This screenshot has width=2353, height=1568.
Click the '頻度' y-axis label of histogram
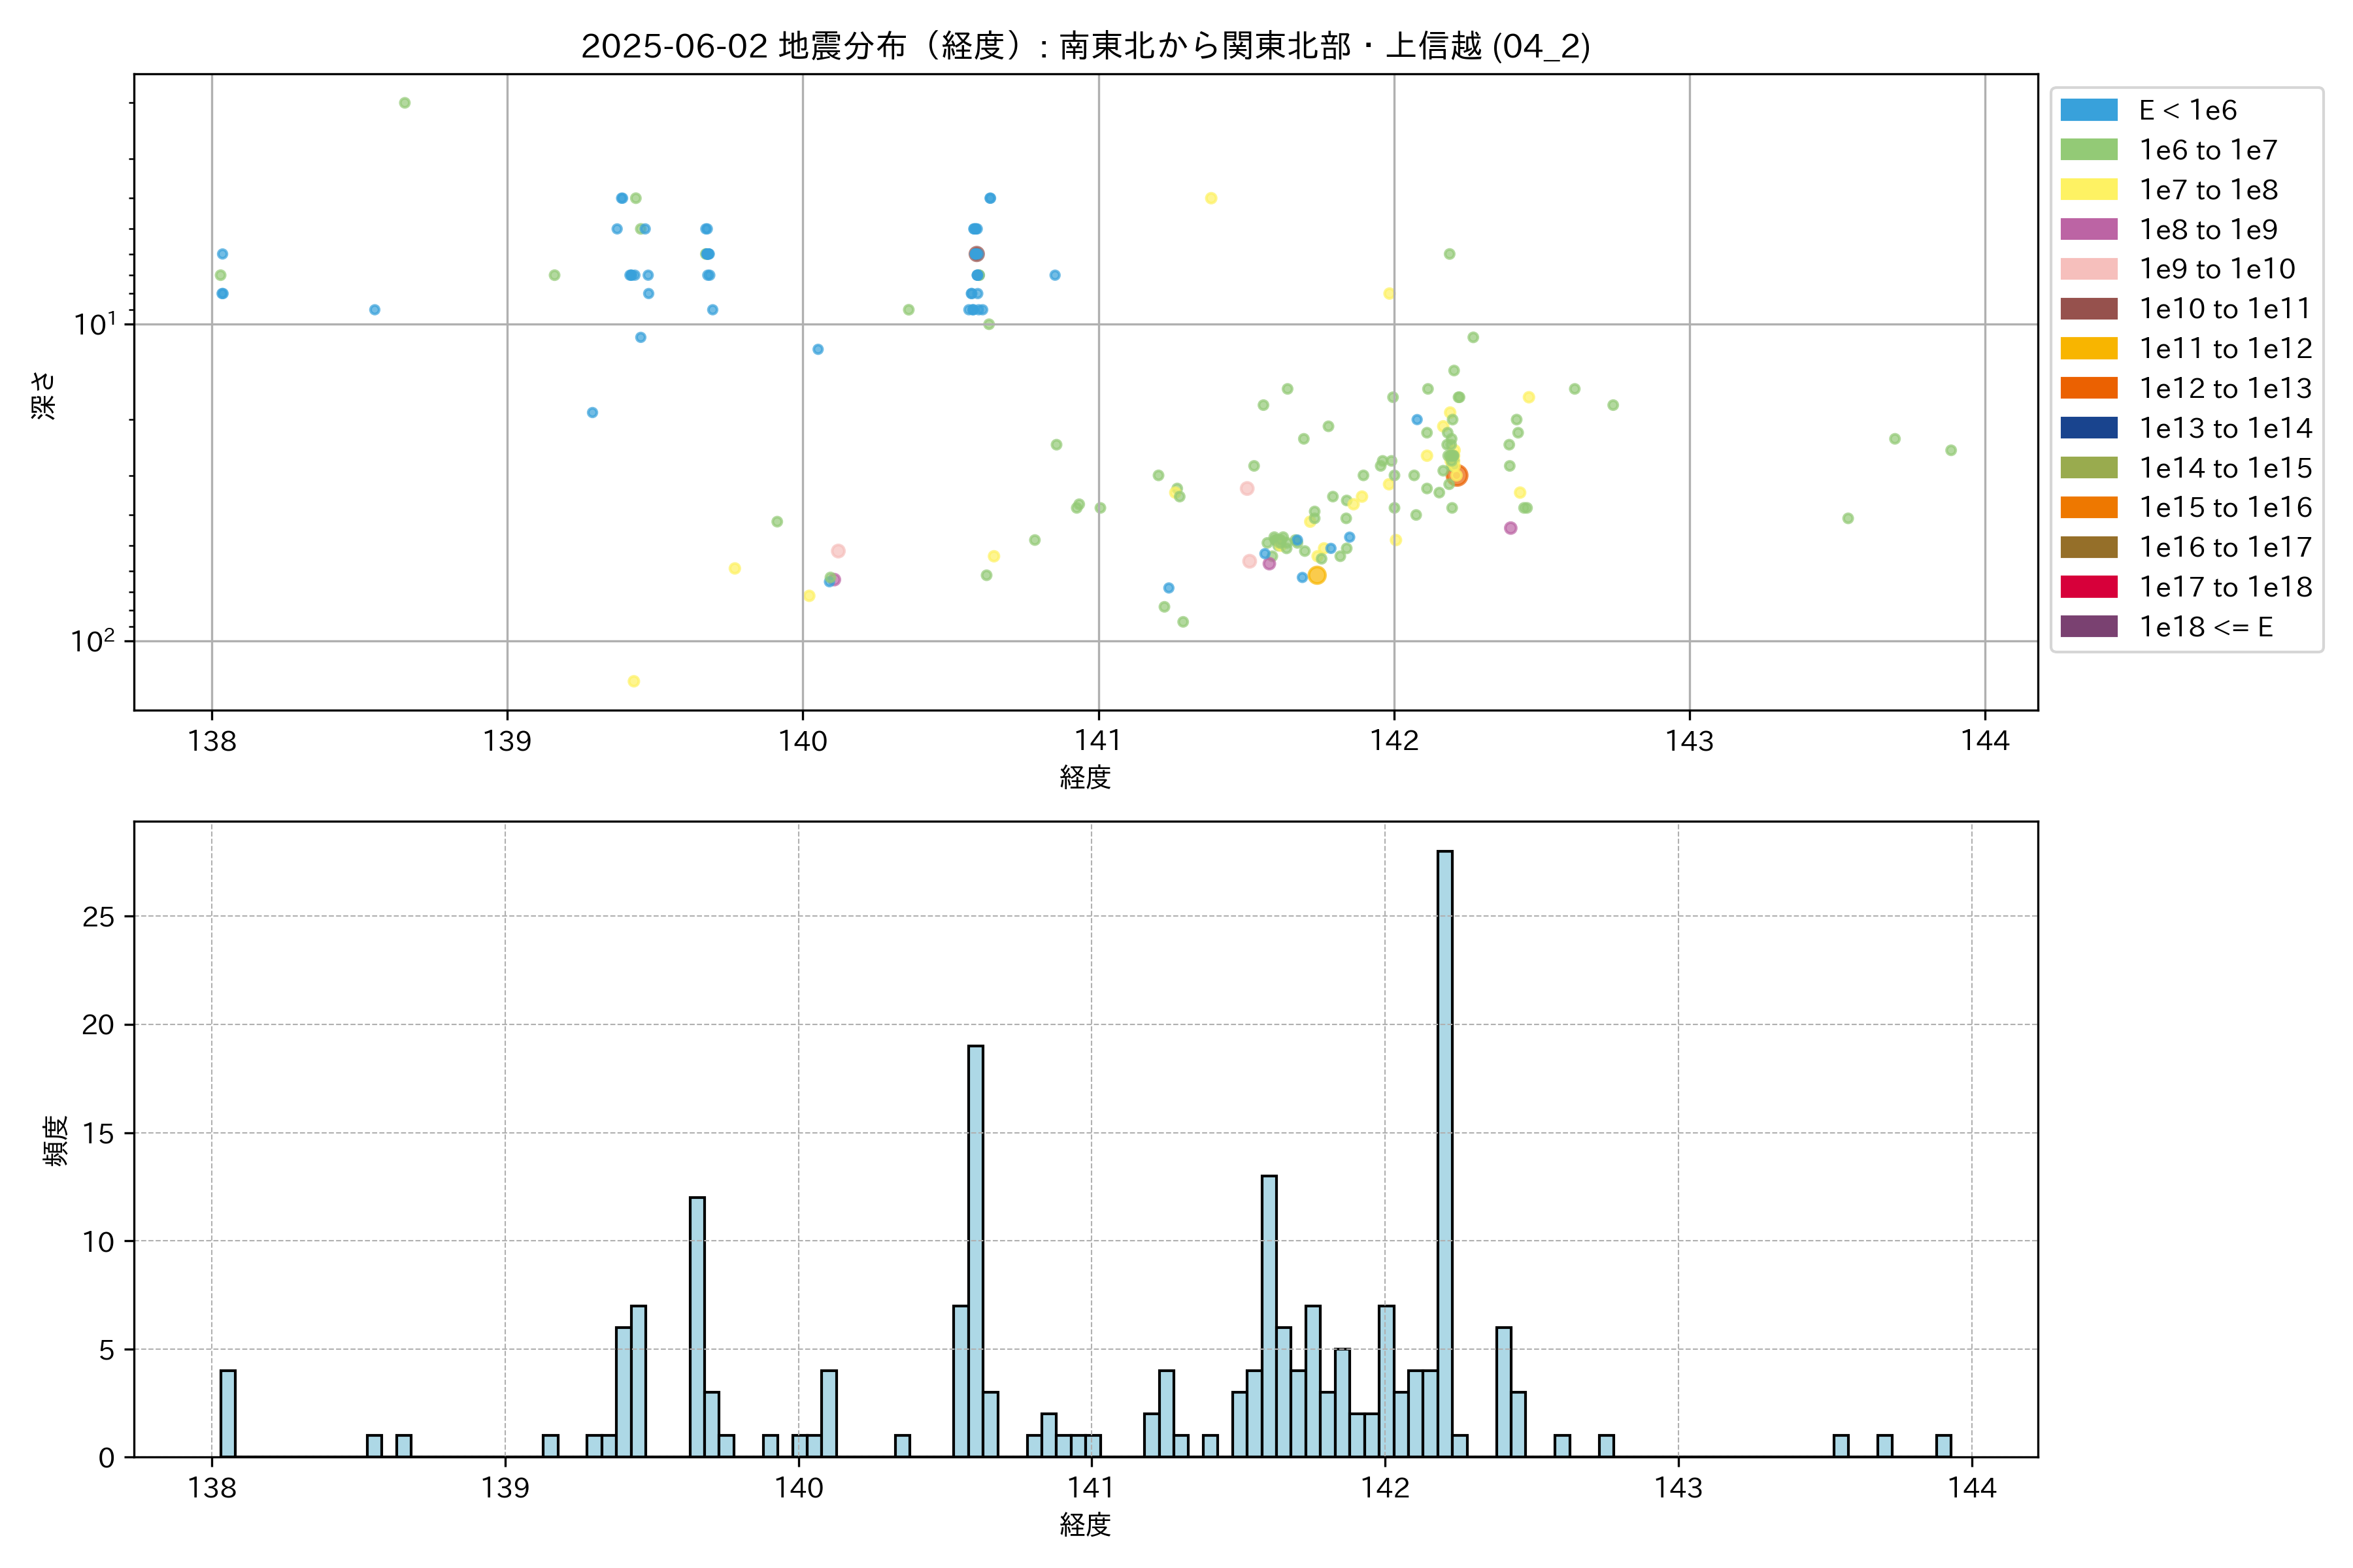coord(56,1140)
